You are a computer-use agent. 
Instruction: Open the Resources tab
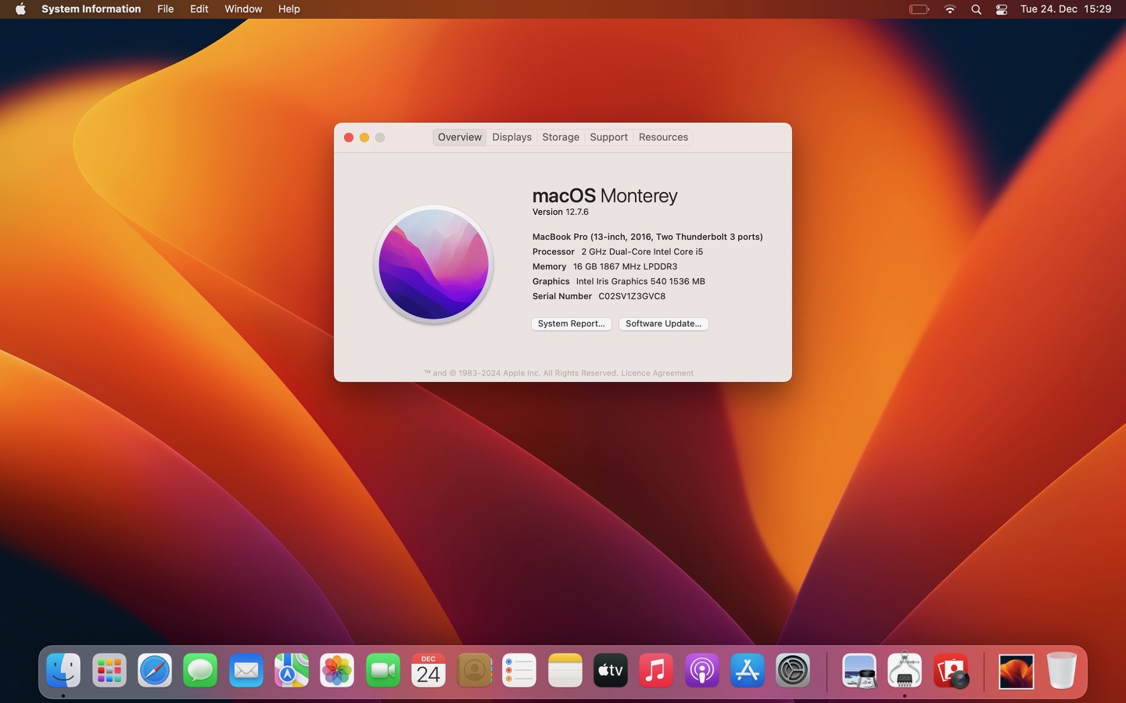coord(663,137)
